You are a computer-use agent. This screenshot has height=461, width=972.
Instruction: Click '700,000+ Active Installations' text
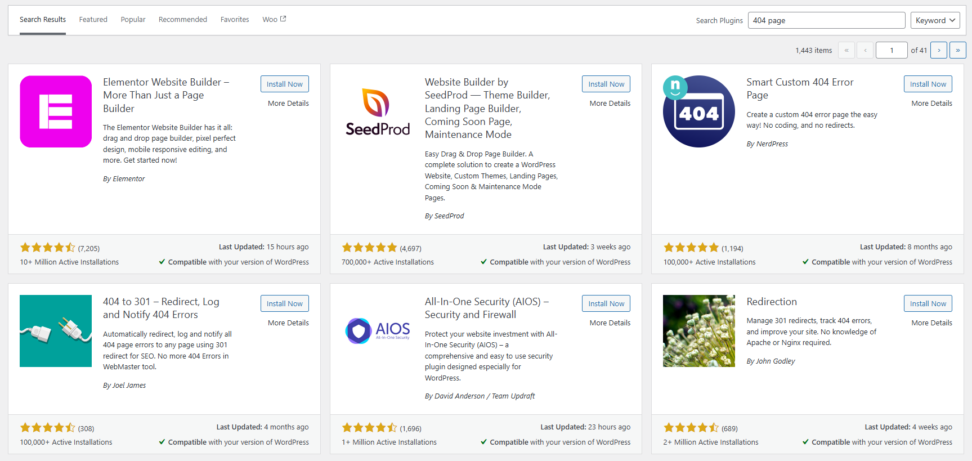tap(388, 262)
